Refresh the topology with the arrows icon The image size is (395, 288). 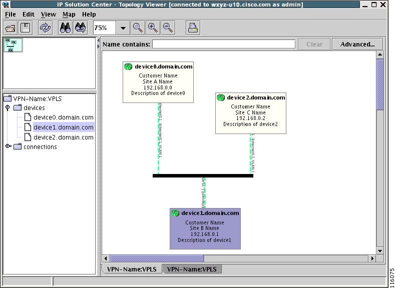point(46,28)
